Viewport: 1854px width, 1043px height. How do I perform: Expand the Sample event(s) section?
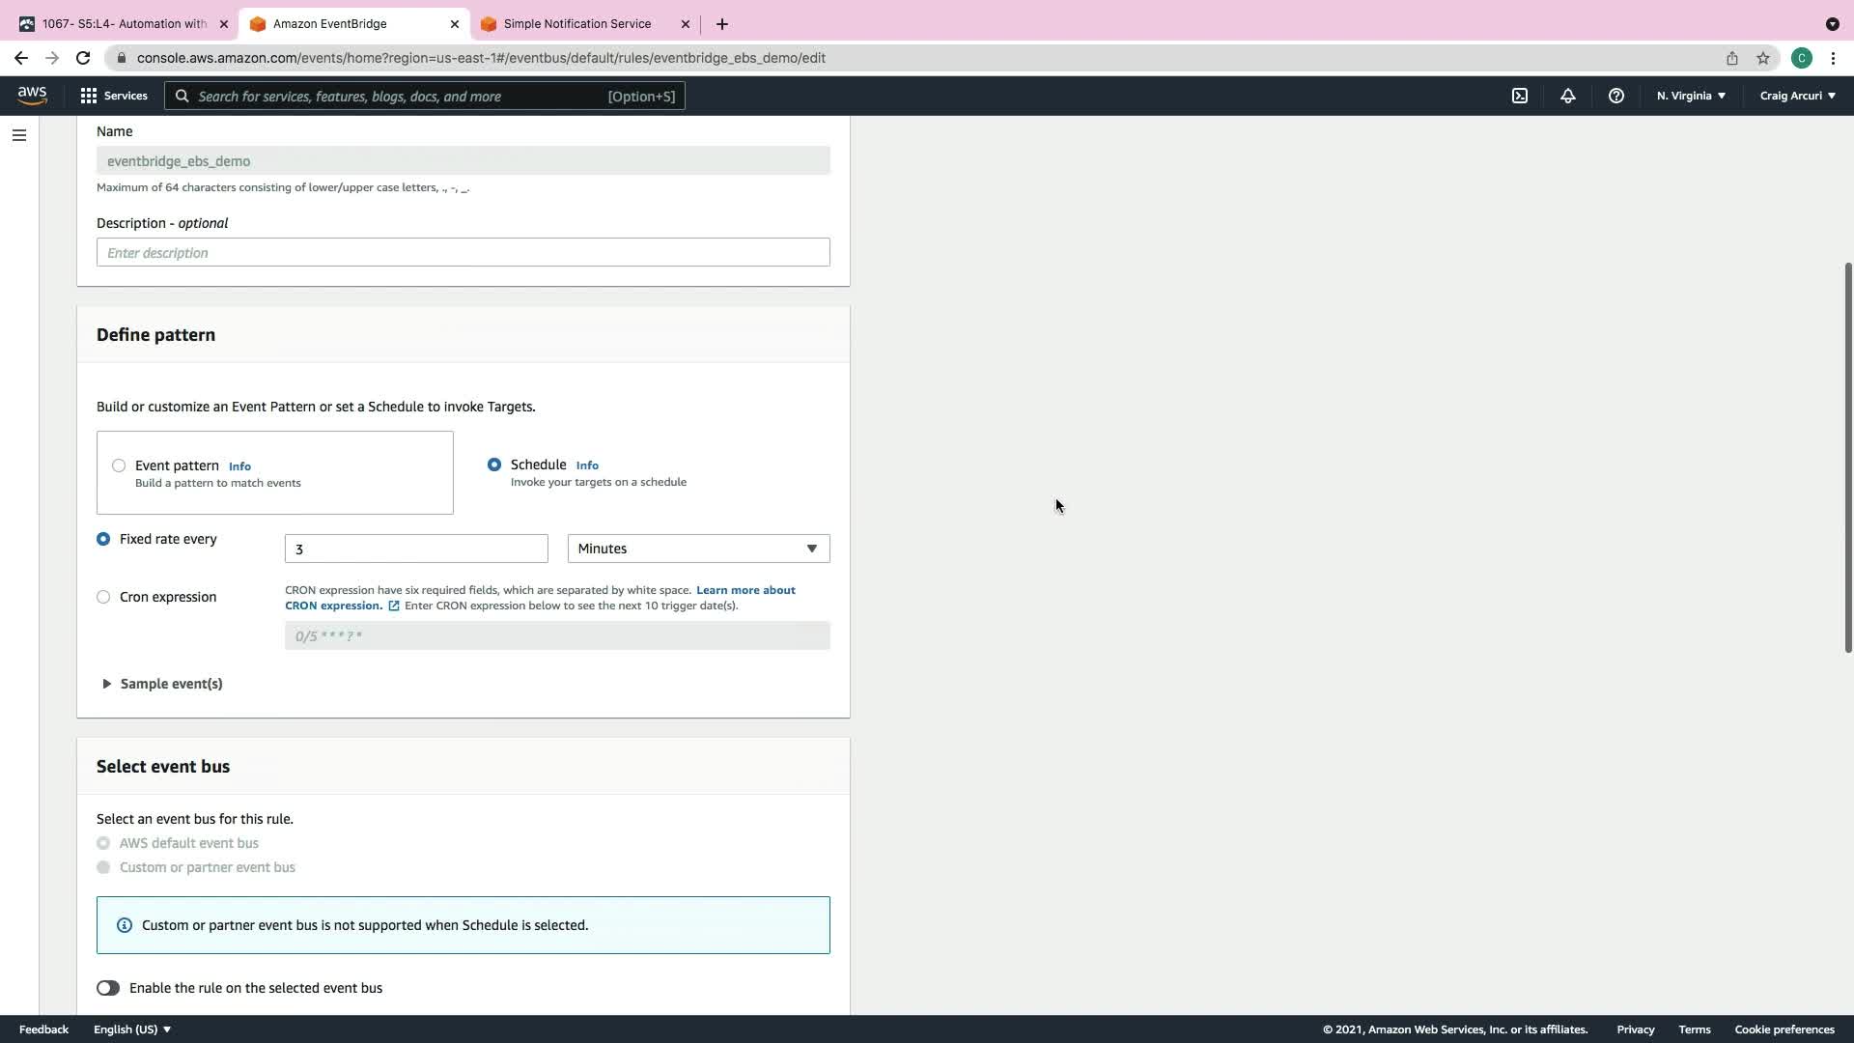pyautogui.click(x=162, y=684)
